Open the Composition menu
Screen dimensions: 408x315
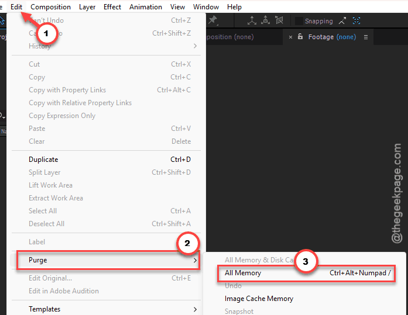click(50, 7)
